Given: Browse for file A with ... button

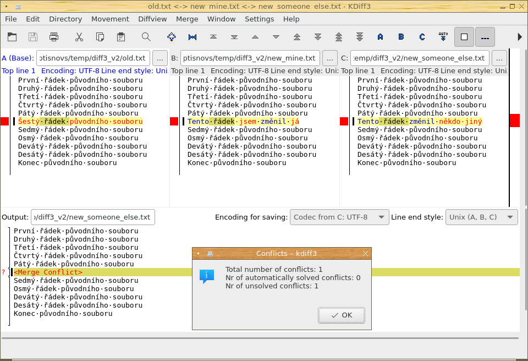Looking at the screenshot, I should [160, 58].
